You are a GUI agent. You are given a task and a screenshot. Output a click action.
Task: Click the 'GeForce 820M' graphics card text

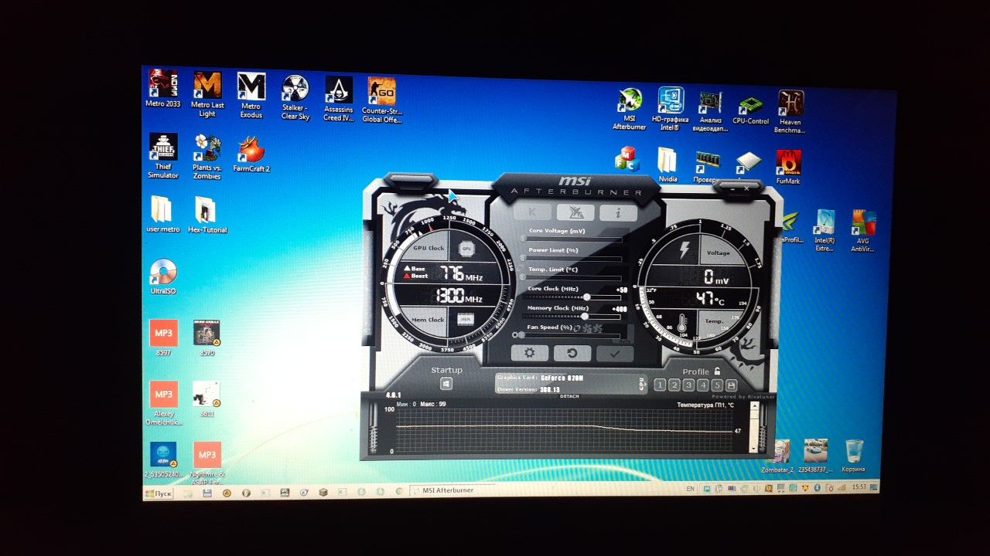click(562, 378)
